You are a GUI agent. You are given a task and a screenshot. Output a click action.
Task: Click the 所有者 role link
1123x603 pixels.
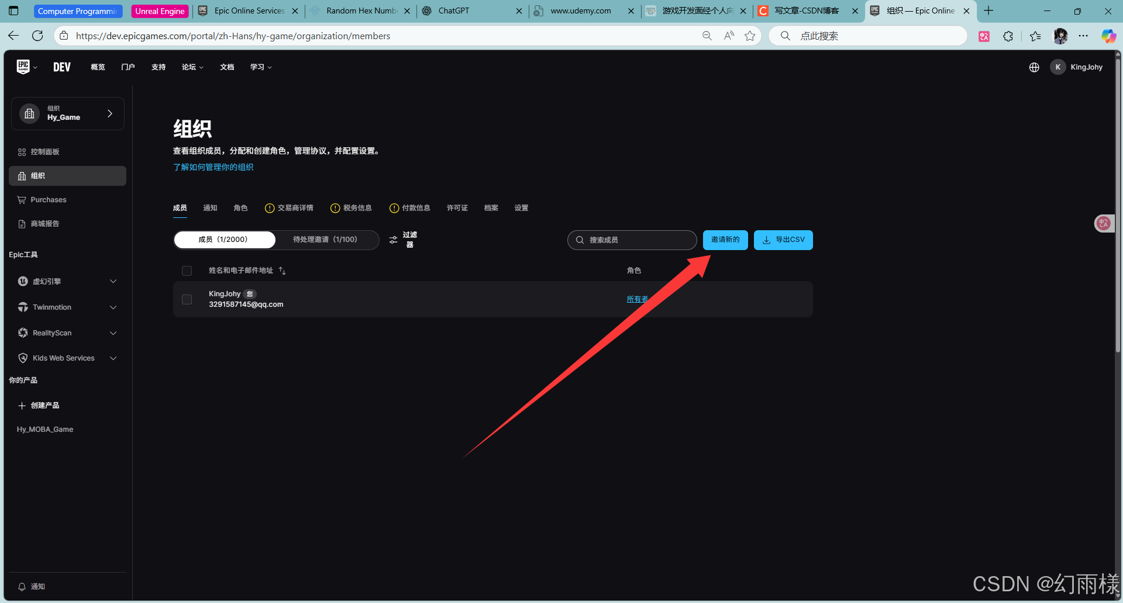[x=638, y=299]
